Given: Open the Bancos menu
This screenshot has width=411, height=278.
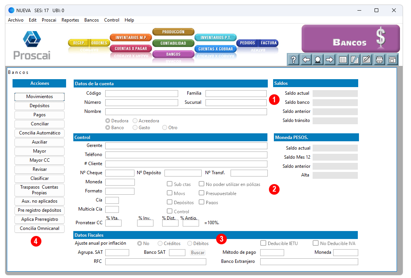Looking at the screenshot, I should (92, 20).
